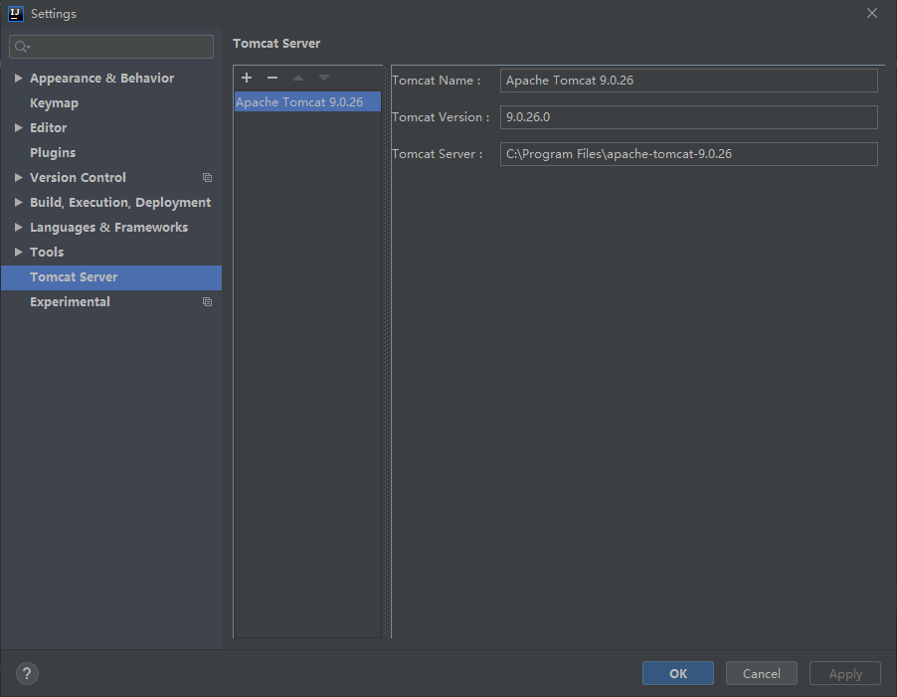
Task: Open the Plugins settings page
Action: tap(53, 152)
